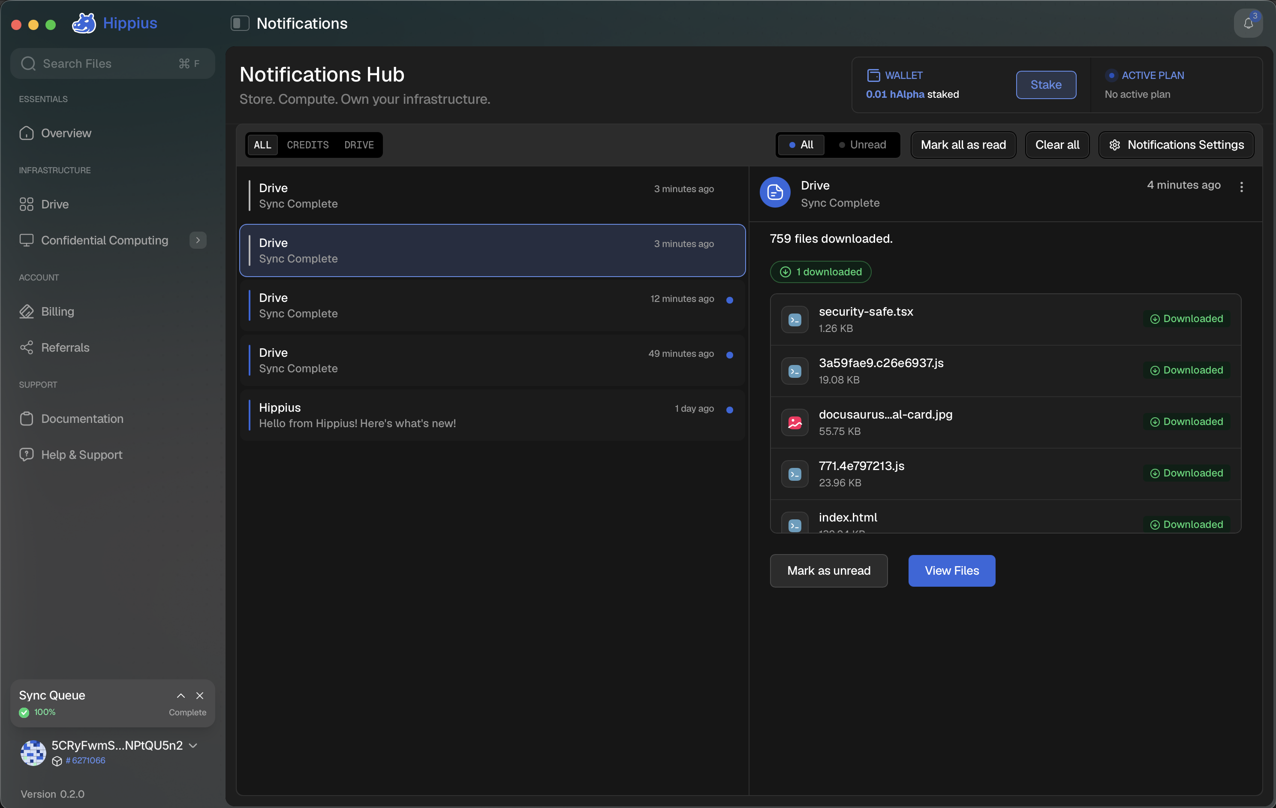Click Mark as unread button
The height and width of the screenshot is (808, 1276).
828,570
